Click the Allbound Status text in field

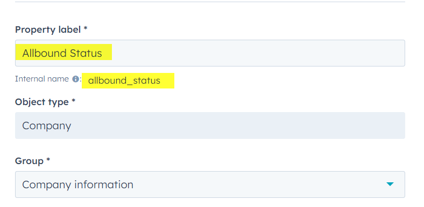[x=62, y=53]
